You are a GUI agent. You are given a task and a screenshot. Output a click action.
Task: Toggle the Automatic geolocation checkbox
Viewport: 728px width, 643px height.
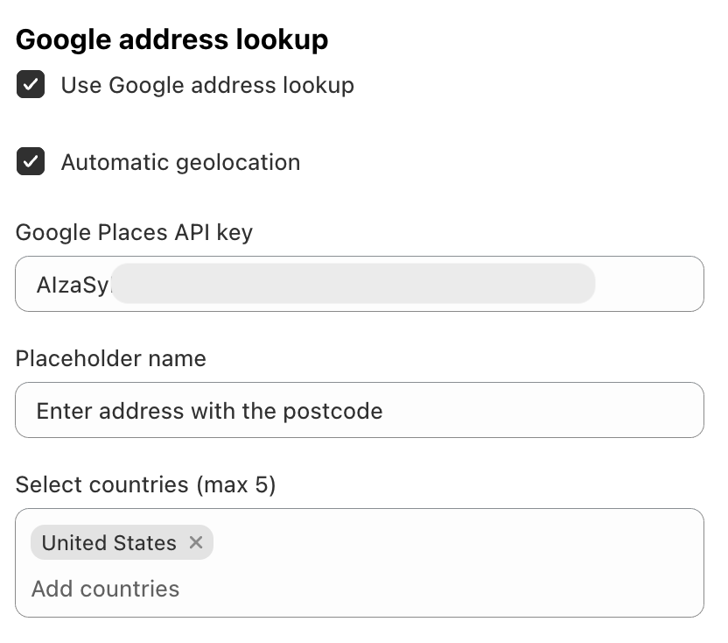coord(31,162)
